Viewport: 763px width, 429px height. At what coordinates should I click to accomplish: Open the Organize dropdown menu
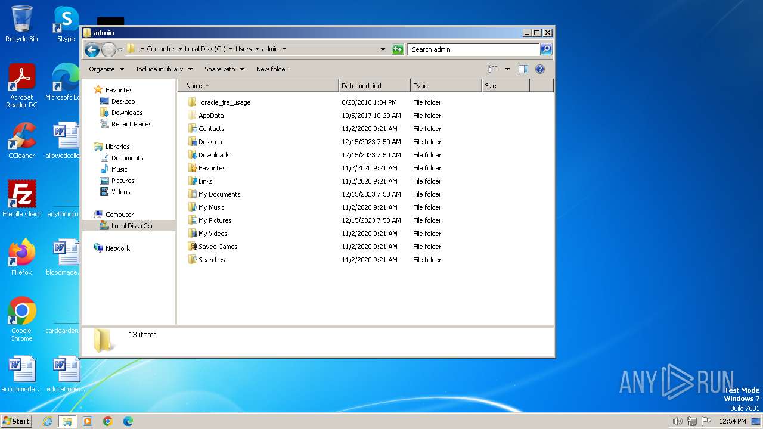pyautogui.click(x=106, y=69)
